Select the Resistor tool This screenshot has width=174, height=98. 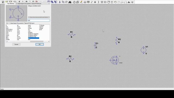coord(92,2)
